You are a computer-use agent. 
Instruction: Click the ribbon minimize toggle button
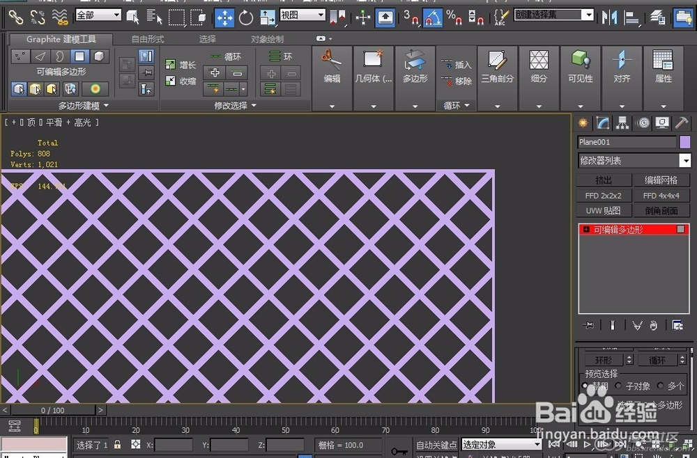click(x=321, y=38)
